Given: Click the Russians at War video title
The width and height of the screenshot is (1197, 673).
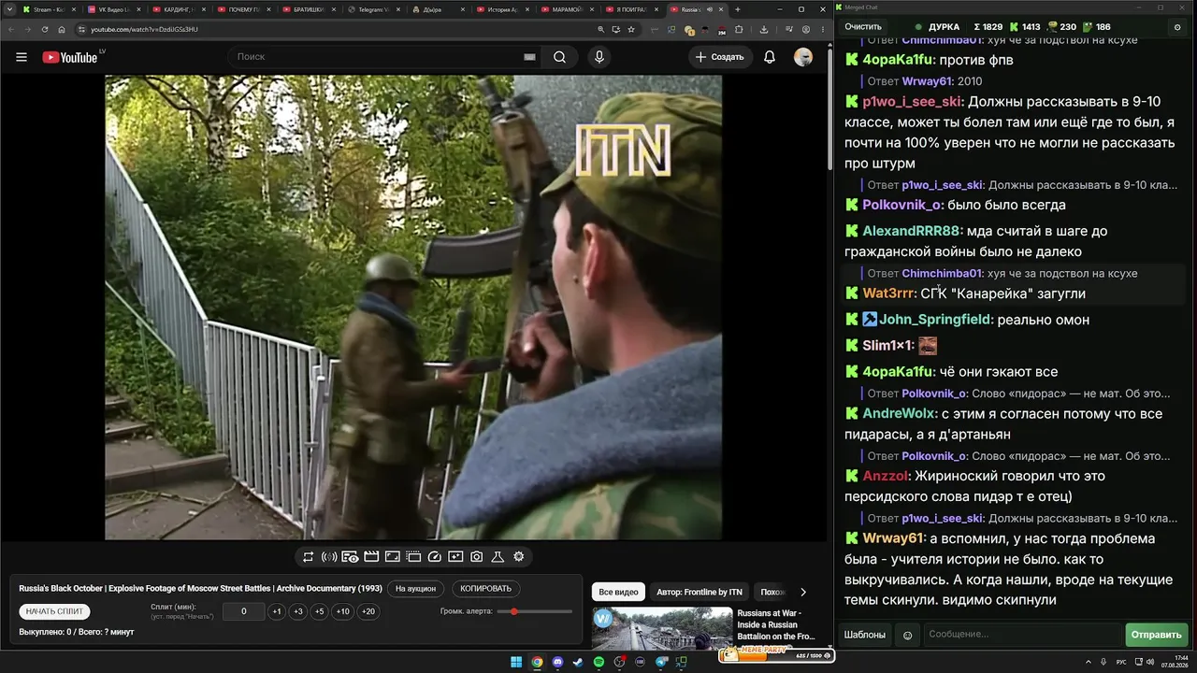Looking at the screenshot, I should coord(777,624).
